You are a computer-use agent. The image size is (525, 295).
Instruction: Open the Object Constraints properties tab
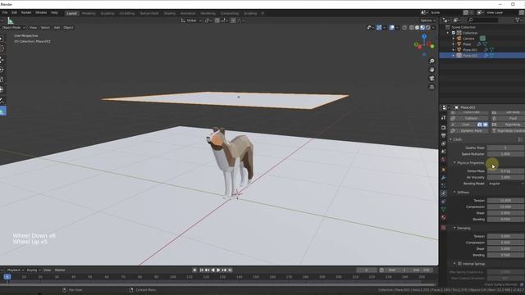443,202
